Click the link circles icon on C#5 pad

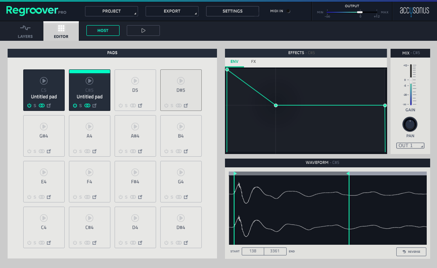tap(87, 106)
